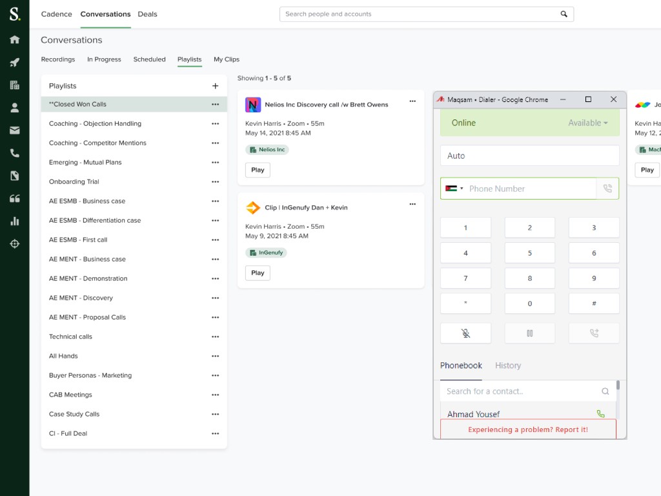
Task: Open the Analytics bar chart sidebar icon
Action: tap(14, 221)
